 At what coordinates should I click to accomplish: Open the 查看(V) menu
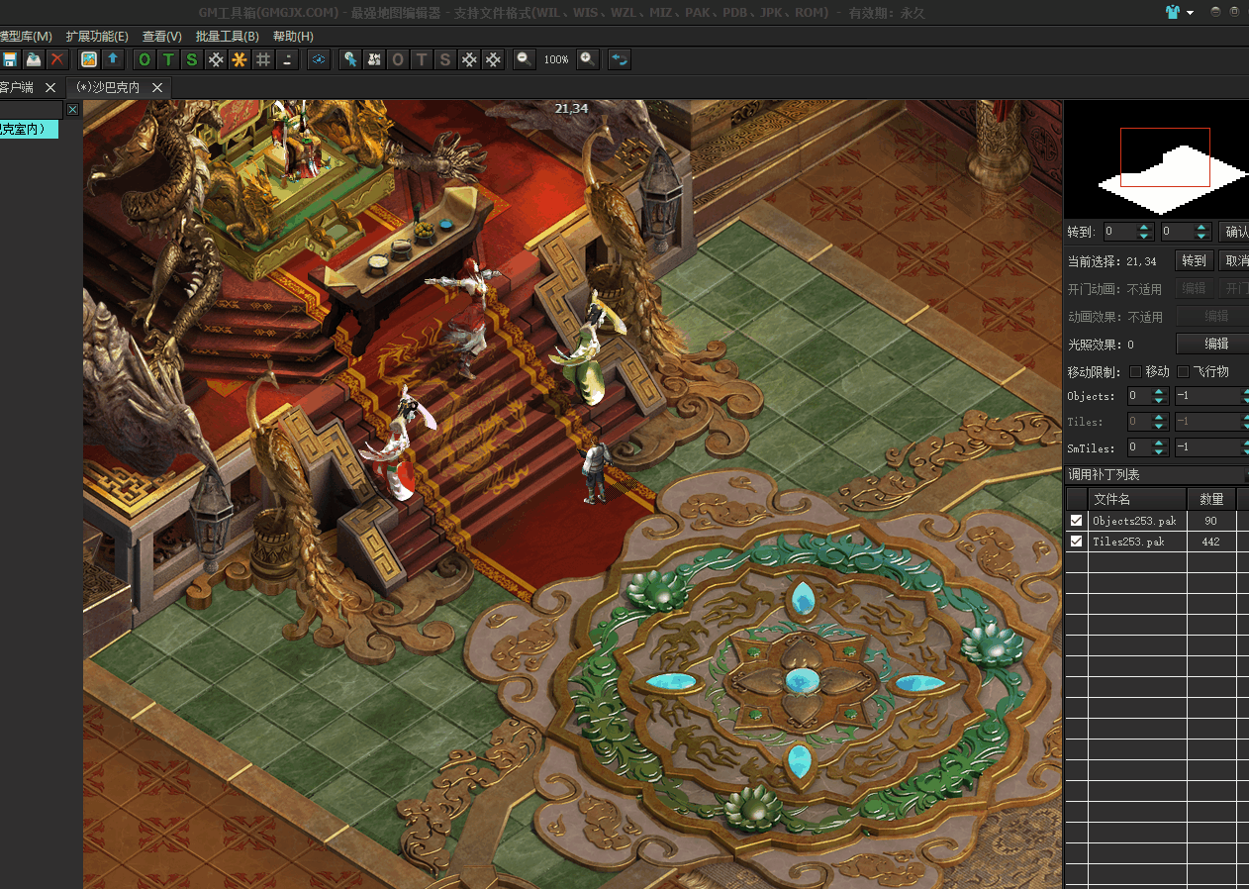point(161,37)
